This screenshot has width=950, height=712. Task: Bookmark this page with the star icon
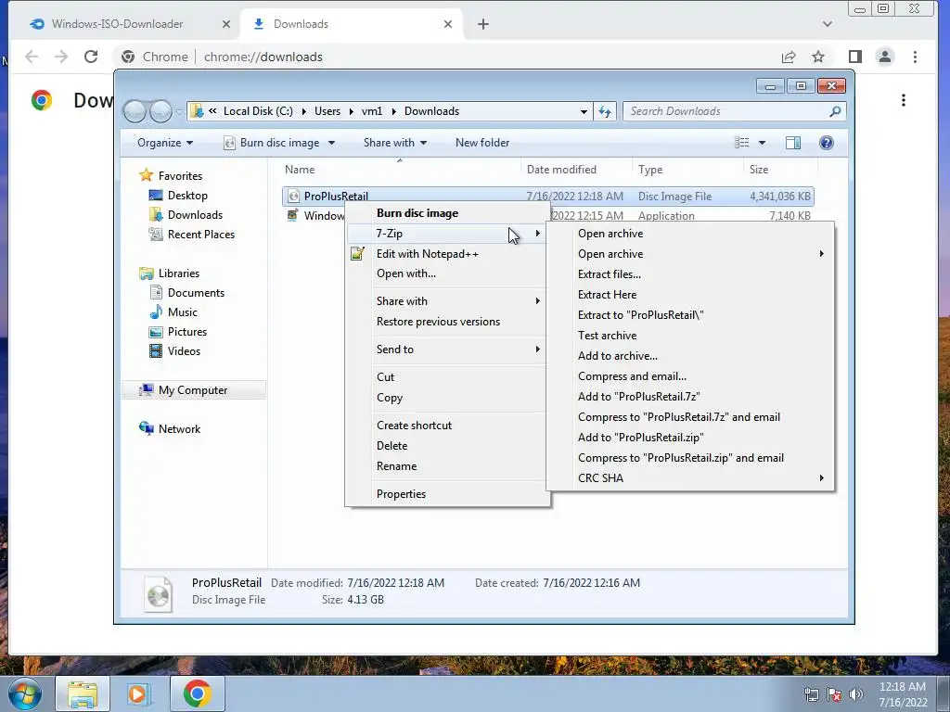(x=818, y=57)
